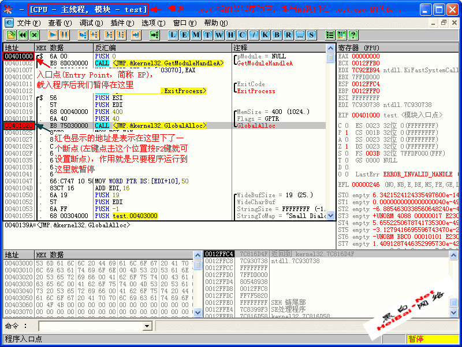This screenshot has width=462, height=347.
Task: Select the ADD EDI,16 instruction line
Action: click(x=165, y=188)
